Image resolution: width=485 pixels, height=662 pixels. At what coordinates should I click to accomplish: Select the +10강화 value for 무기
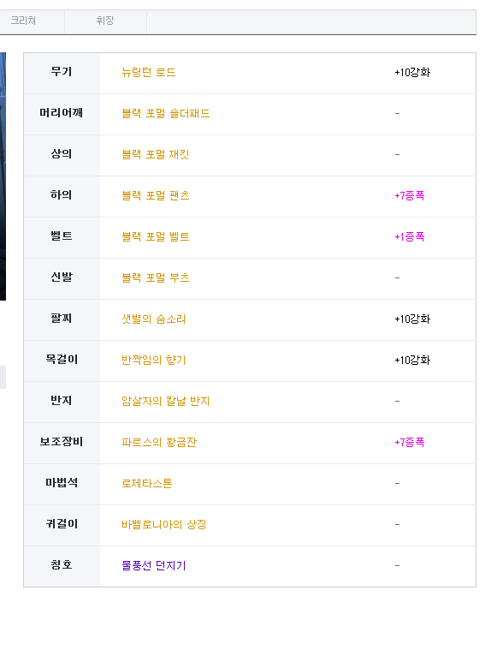[412, 72]
